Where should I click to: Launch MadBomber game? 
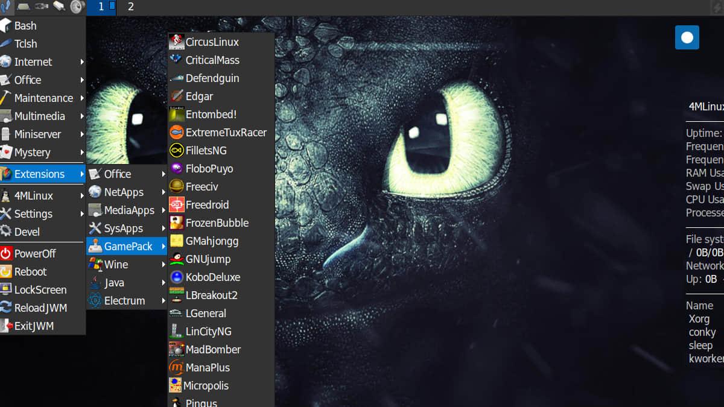(212, 350)
